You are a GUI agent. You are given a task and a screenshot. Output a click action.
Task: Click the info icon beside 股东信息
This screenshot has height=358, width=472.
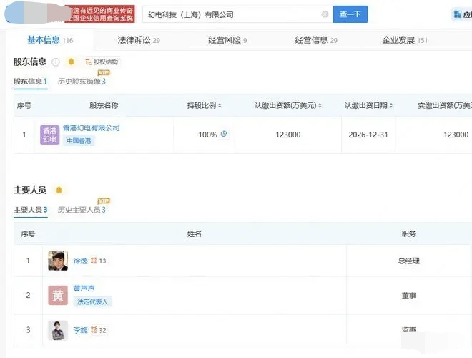pos(56,62)
